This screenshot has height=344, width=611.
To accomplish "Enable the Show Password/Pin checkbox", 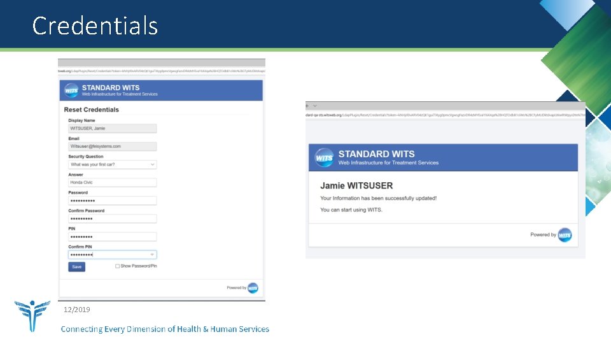I will point(117,266).
